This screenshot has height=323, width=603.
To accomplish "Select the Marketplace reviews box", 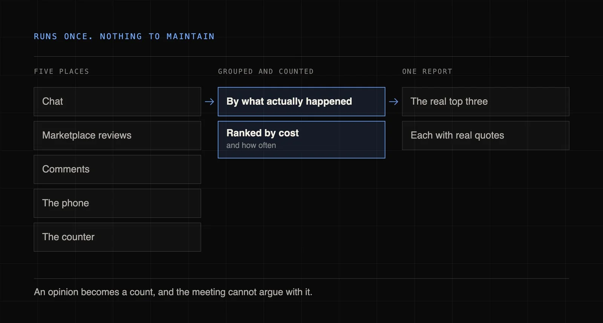I will click(117, 136).
